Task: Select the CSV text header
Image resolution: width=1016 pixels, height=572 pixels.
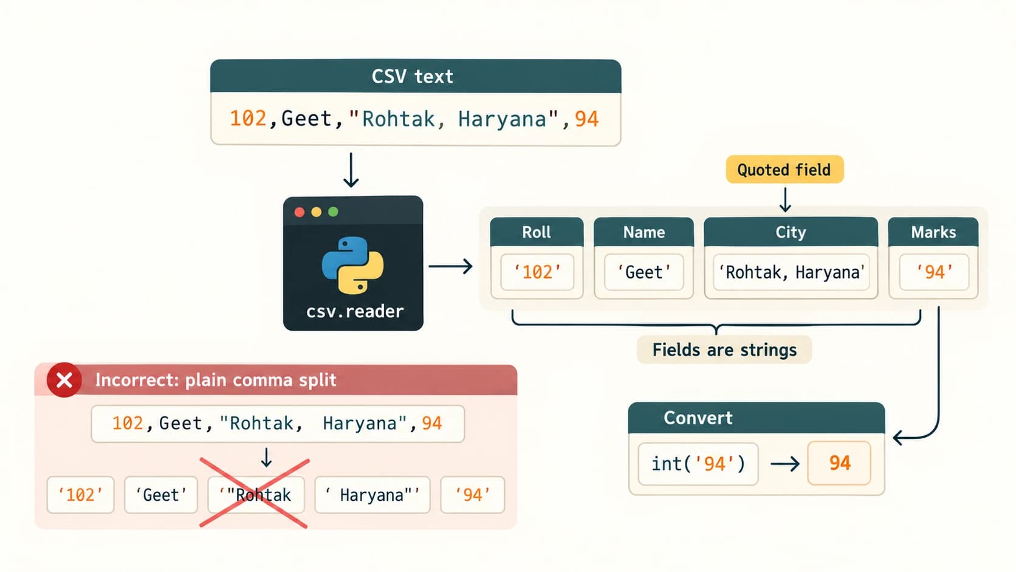Action: [x=416, y=76]
